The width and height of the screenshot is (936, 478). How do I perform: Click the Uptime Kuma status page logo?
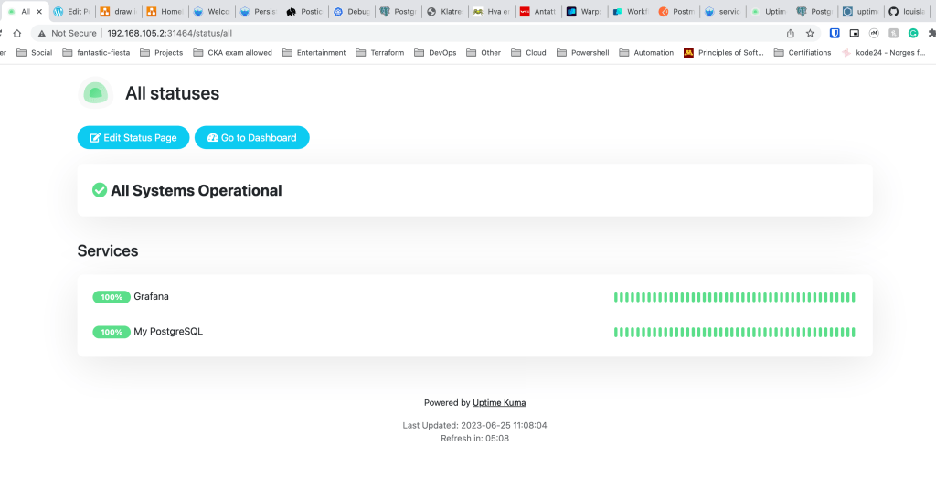click(x=95, y=93)
